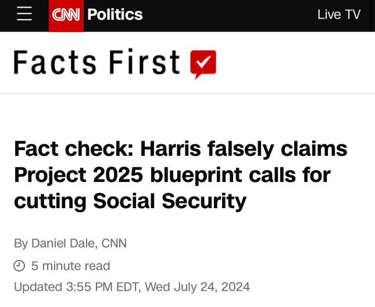Open the Politics section
Viewport: 375px width, 307px height.
(115, 15)
